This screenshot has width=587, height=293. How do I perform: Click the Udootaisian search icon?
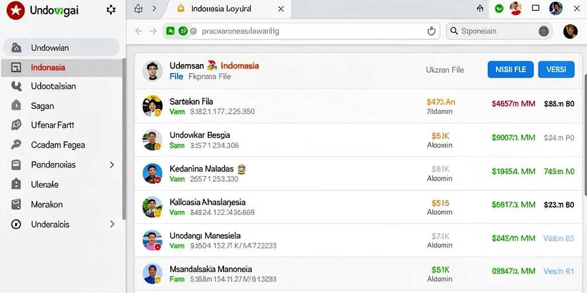16,86
